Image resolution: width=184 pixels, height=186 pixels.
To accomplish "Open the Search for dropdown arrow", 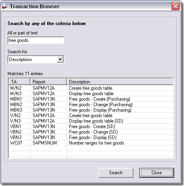I will pyautogui.click(x=60, y=60).
